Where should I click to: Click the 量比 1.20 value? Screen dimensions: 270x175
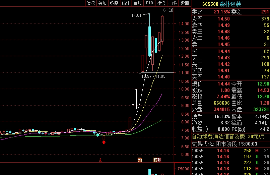[265, 103]
